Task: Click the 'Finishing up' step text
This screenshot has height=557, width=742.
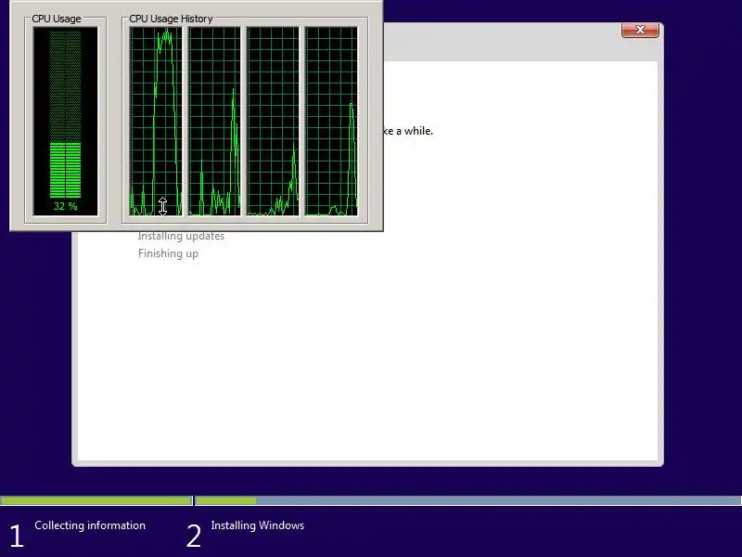Action: 168,253
